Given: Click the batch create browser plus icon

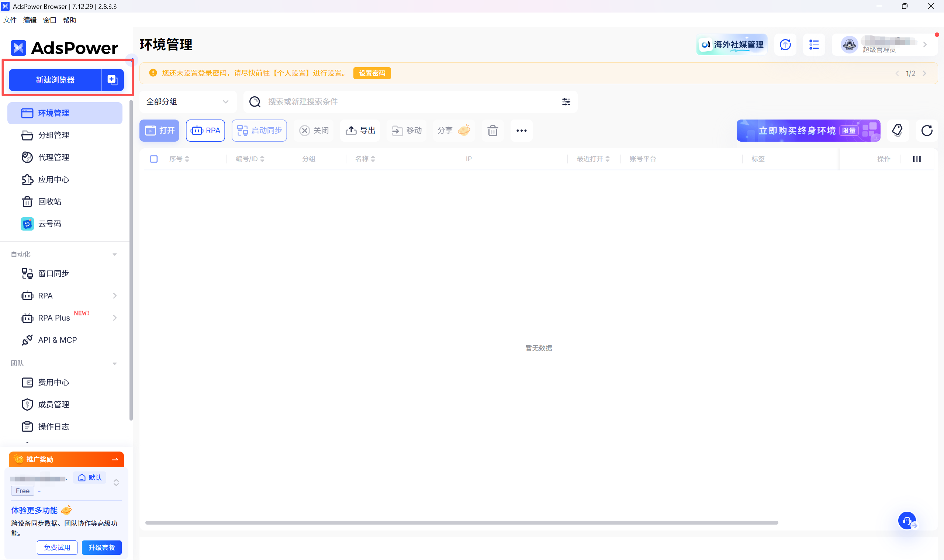Looking at the screenshot, I should point(113,80).
